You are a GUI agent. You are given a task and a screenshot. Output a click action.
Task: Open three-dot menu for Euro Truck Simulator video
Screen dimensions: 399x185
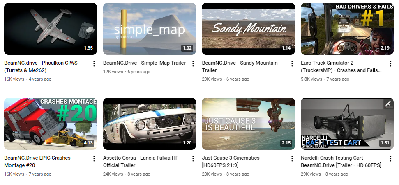391,64
